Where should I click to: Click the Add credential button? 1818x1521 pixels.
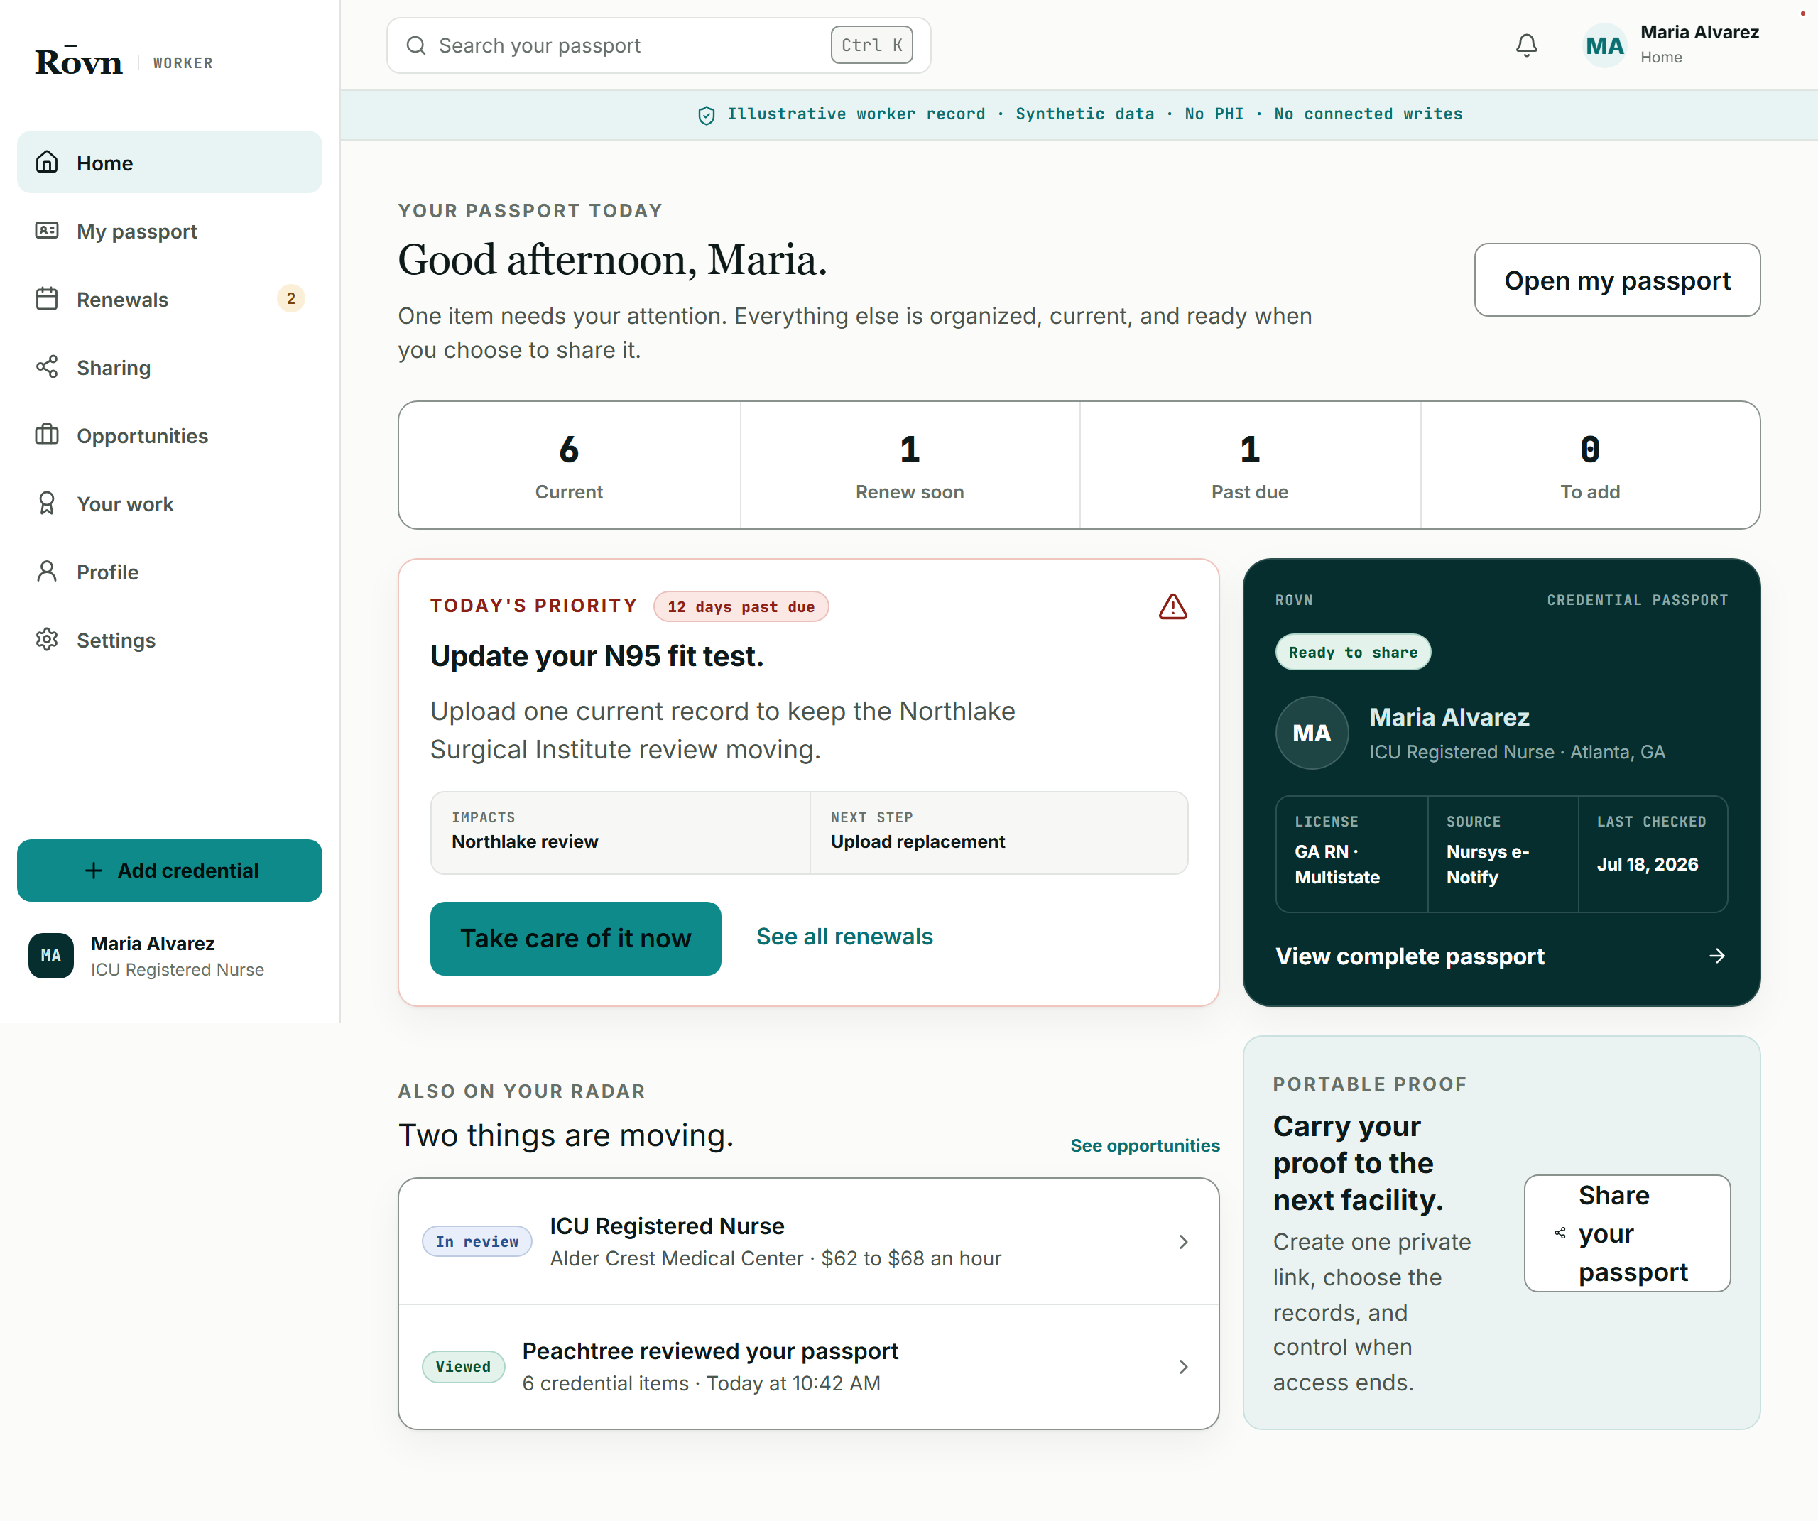[x=170, y=870]
